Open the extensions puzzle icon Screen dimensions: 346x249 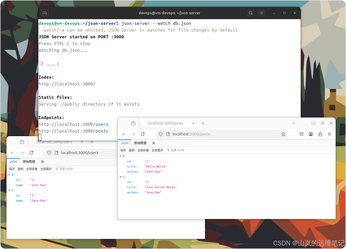(x=320, y=134)
